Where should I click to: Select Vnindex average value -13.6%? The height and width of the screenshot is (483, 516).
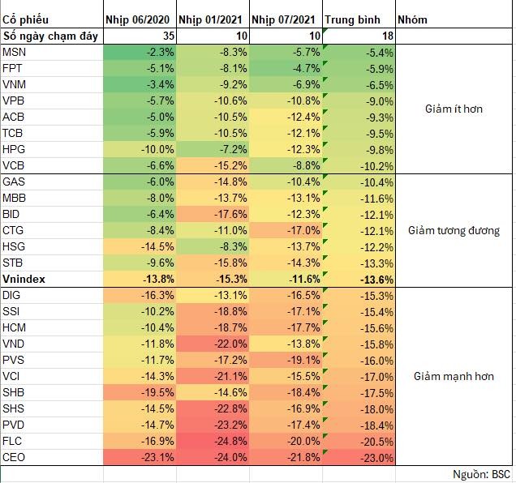[x=359, y=279]
